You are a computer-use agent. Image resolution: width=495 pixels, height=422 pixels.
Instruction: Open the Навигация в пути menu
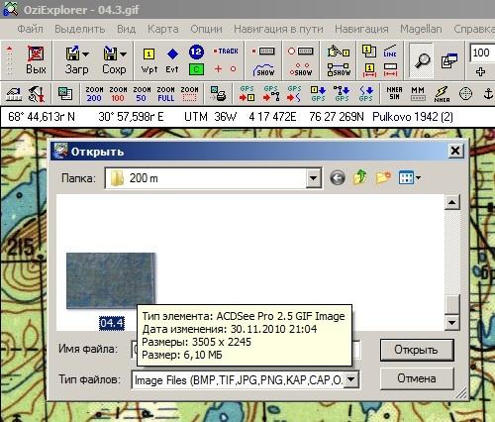click(278, 29)
